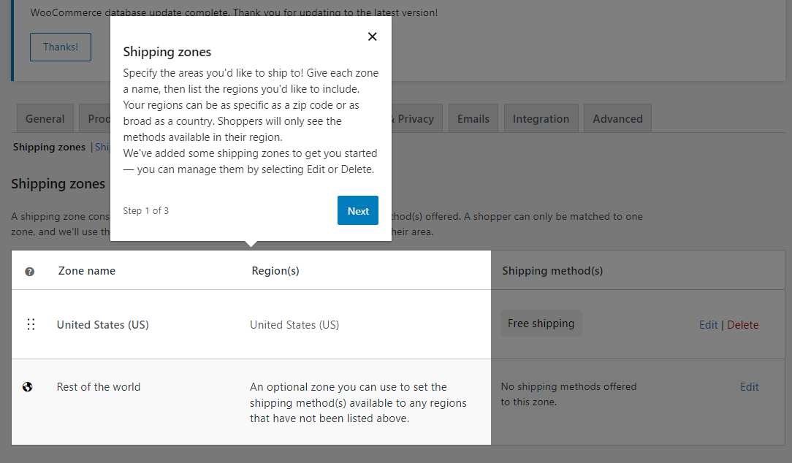The height and width of the screenshot is (463, 792).
Task: Open the United States (US) zone name
Action: pyautogui.click(x=102, y=324)
